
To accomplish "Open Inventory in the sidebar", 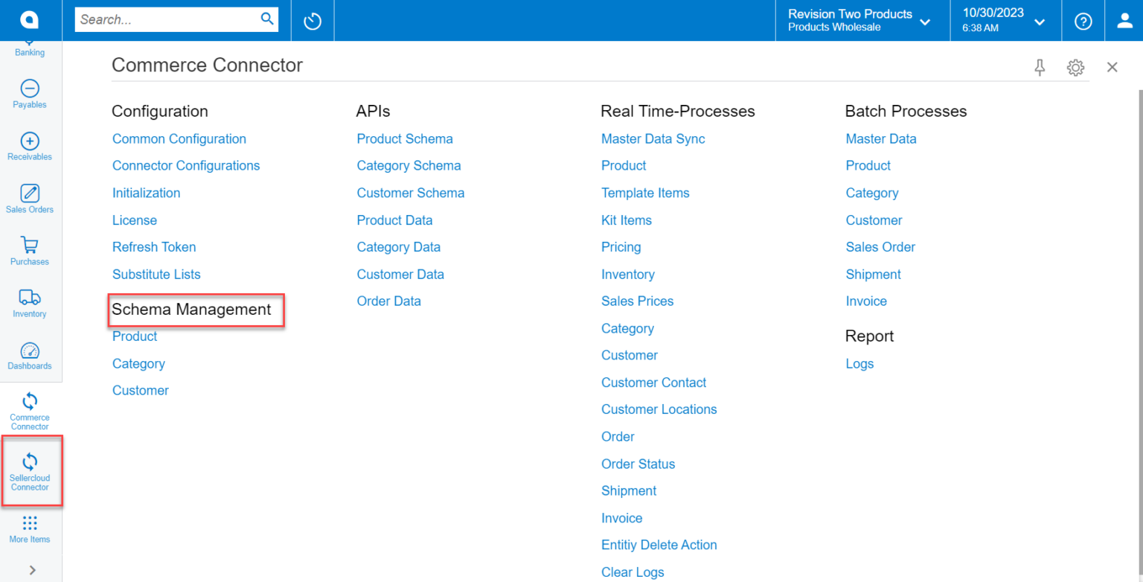I will 30,303.
